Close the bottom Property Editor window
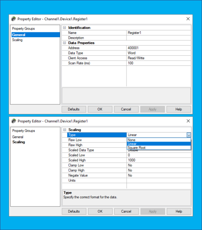202x230 pixels. 188,121
